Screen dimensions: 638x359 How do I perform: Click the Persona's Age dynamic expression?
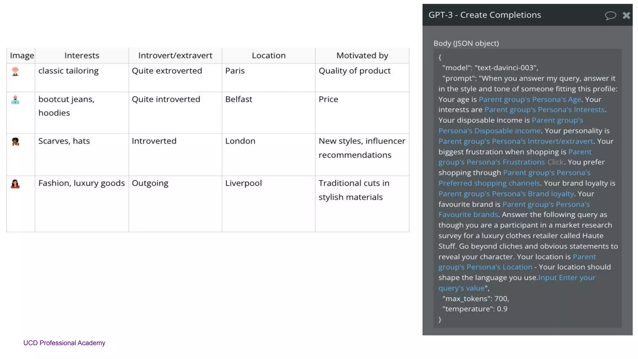coord(530,99)
